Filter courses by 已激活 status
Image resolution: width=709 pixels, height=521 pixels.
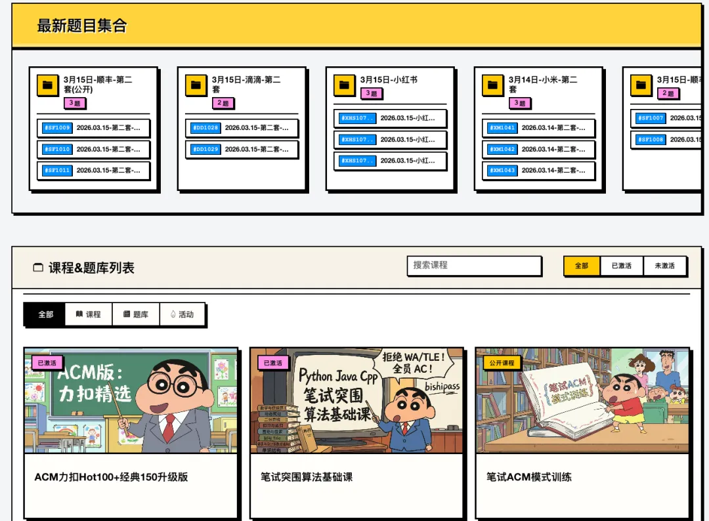621,266
